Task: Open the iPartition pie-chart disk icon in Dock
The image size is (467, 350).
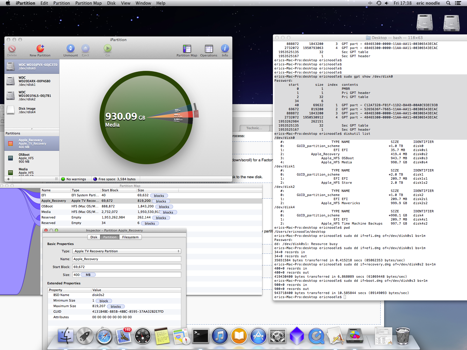Action: 355,335
